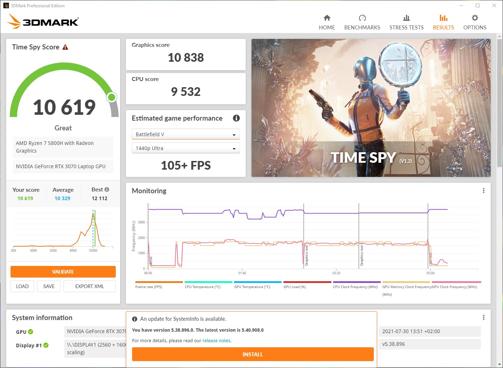Open info icon for Estimated game performance
This screenshot has height=368, width=503.
coord(236,118)
